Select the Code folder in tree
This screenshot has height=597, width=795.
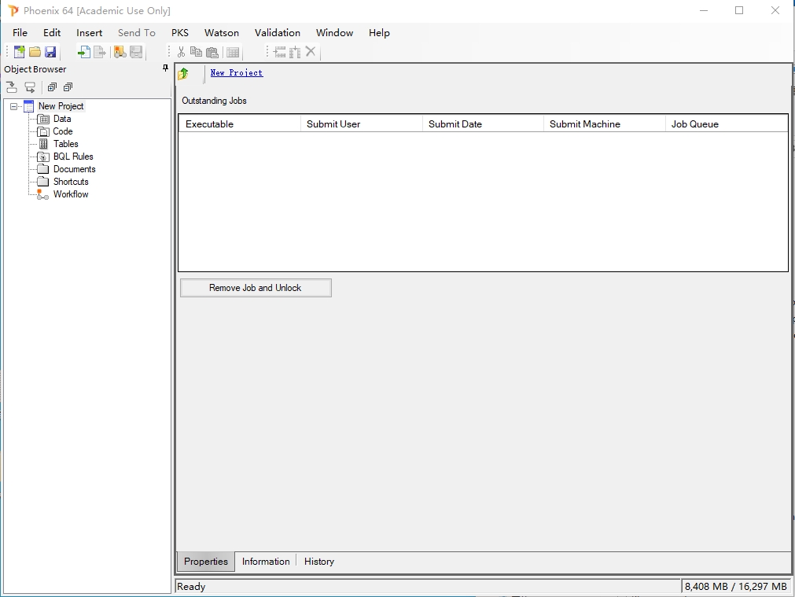[x=62, y=131]
